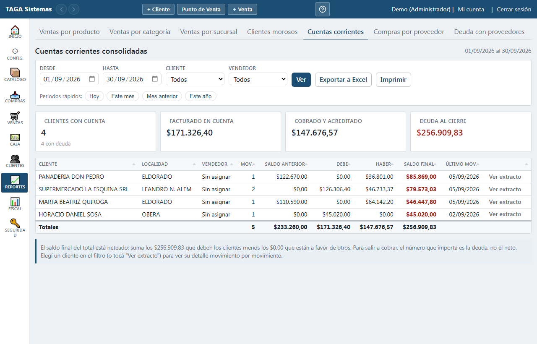The width and height of the screenshot is (537, 344).
Task: Open calendar picker in Hasta field
Action: 155,79
